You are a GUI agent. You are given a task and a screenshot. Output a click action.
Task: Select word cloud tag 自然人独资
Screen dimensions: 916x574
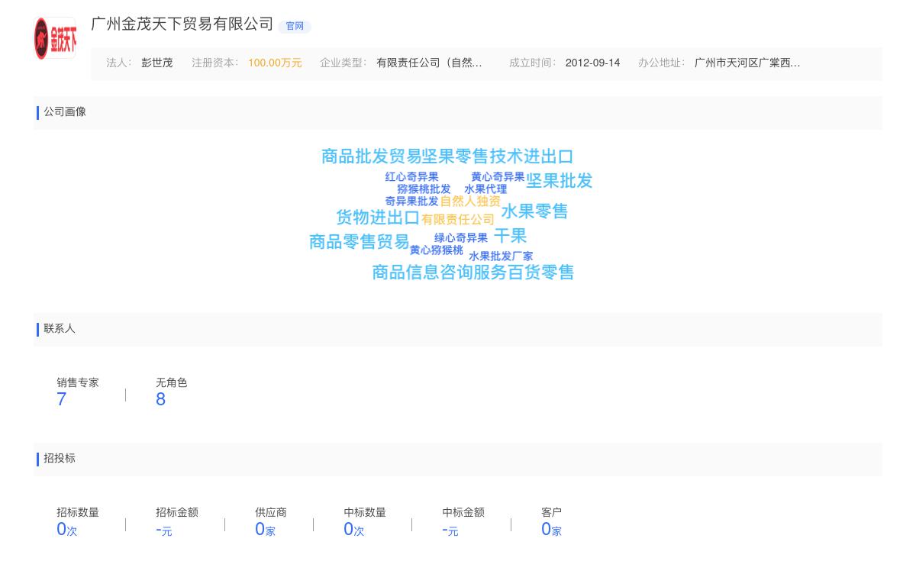pyautogui.click(x=470, y=202)
